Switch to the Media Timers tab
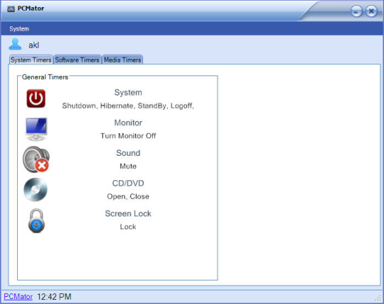 [x=122, y=60]
